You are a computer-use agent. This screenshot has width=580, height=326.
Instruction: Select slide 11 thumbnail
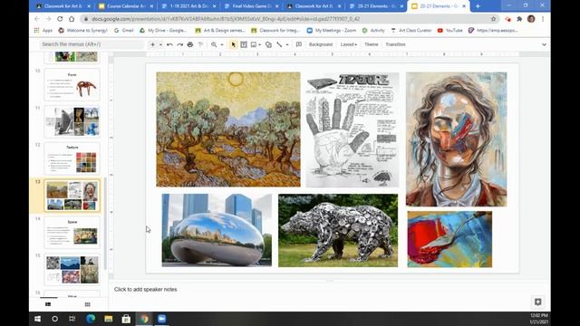click(72, 121)
